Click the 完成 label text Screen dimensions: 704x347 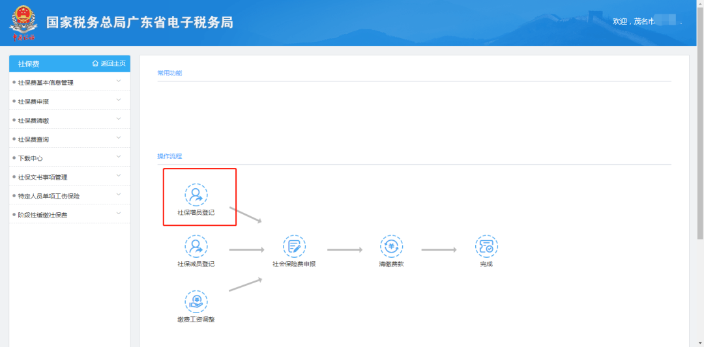click(487, 264)
